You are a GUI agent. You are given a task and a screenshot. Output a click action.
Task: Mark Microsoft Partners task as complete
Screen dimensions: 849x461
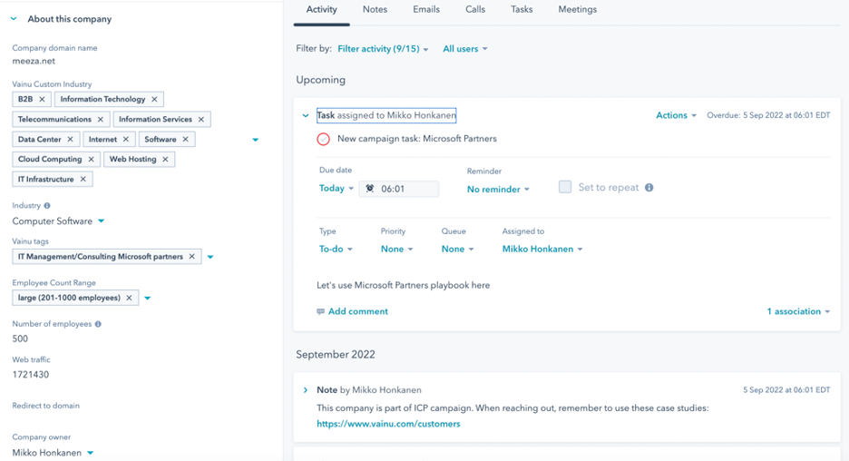coord(323,139)
